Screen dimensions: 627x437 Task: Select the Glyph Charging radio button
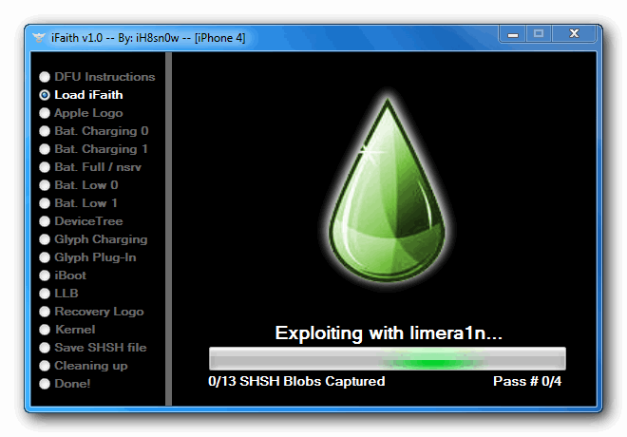pos(45,239)
